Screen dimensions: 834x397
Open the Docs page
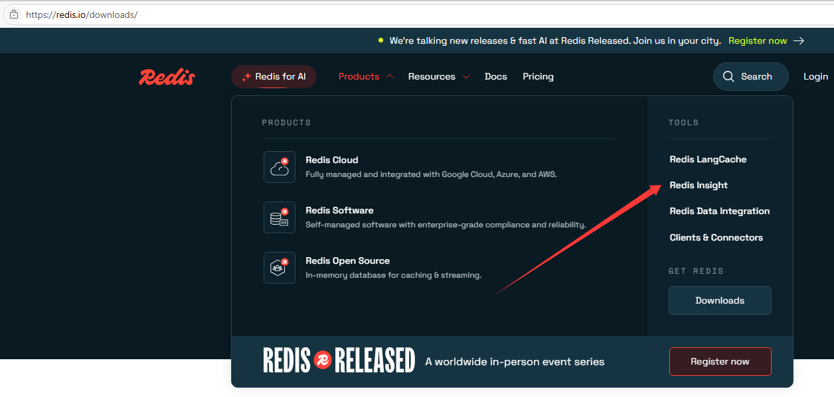point(495,76)
